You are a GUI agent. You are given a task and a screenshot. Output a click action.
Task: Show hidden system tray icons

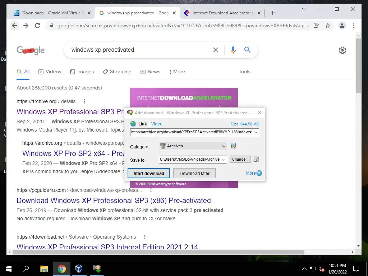pyautogui.click(x=304, y=269)
